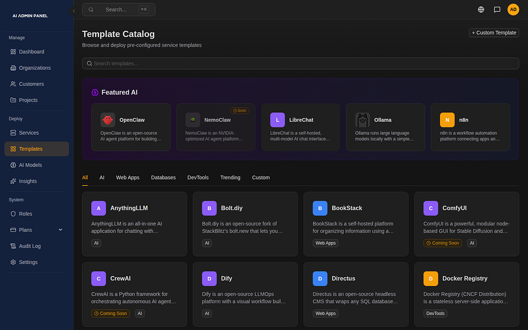Click the OpenClaw red logo icon
The width and height of the screenshot is (528, 330).
[x=108, y=120]
